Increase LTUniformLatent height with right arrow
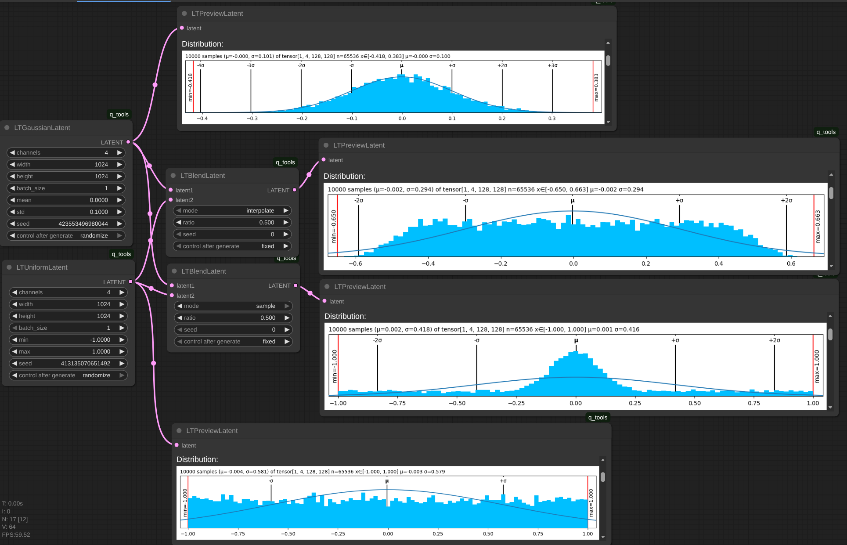The width and height of the screenshot is (847, 545). pyautogui.click(x=122, y=316)
